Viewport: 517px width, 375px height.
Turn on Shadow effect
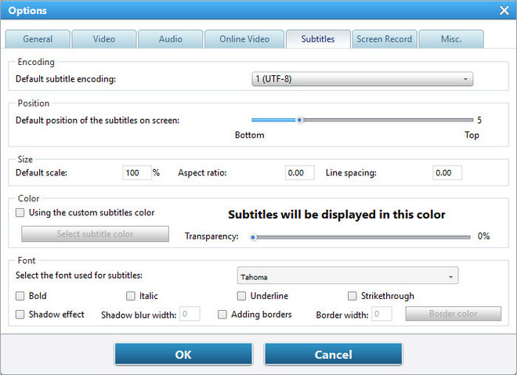pos(20,315)
